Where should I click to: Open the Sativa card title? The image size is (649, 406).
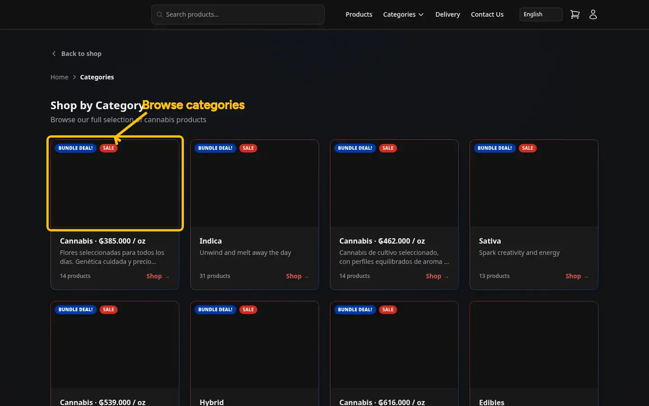490,241
